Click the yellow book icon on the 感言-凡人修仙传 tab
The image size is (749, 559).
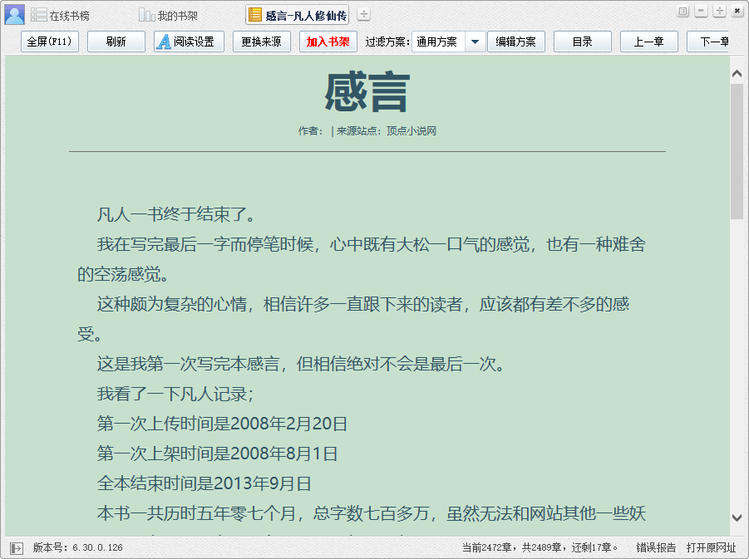[254, 13]
